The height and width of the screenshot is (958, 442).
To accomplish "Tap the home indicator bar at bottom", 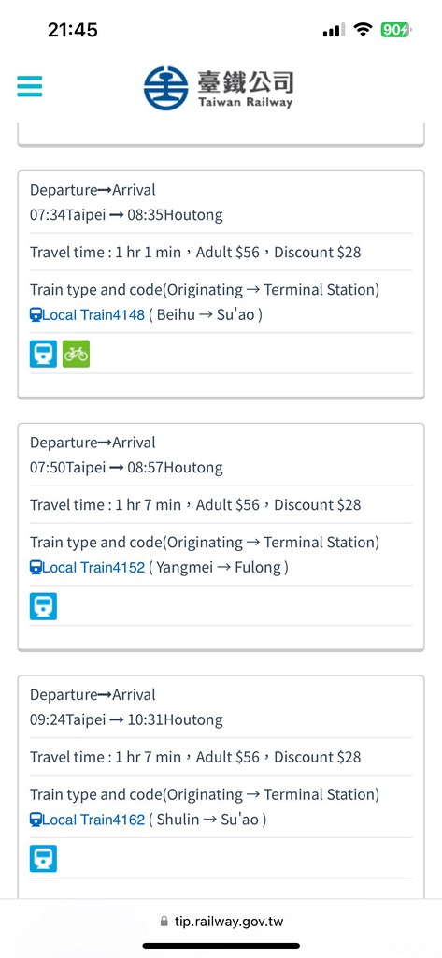I will 221,946.
